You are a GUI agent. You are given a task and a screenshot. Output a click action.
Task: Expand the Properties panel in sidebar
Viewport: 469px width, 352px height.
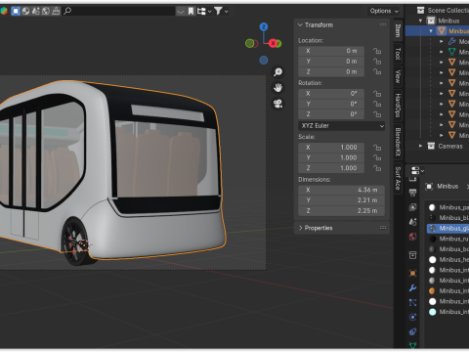point(300,228)
